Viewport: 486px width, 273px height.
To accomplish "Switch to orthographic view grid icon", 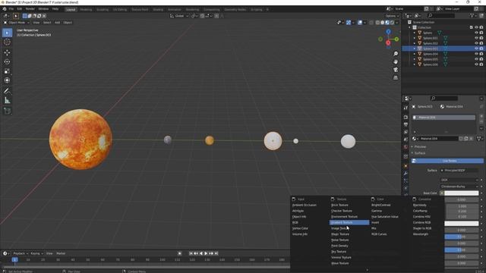I will tap(396, 78).
